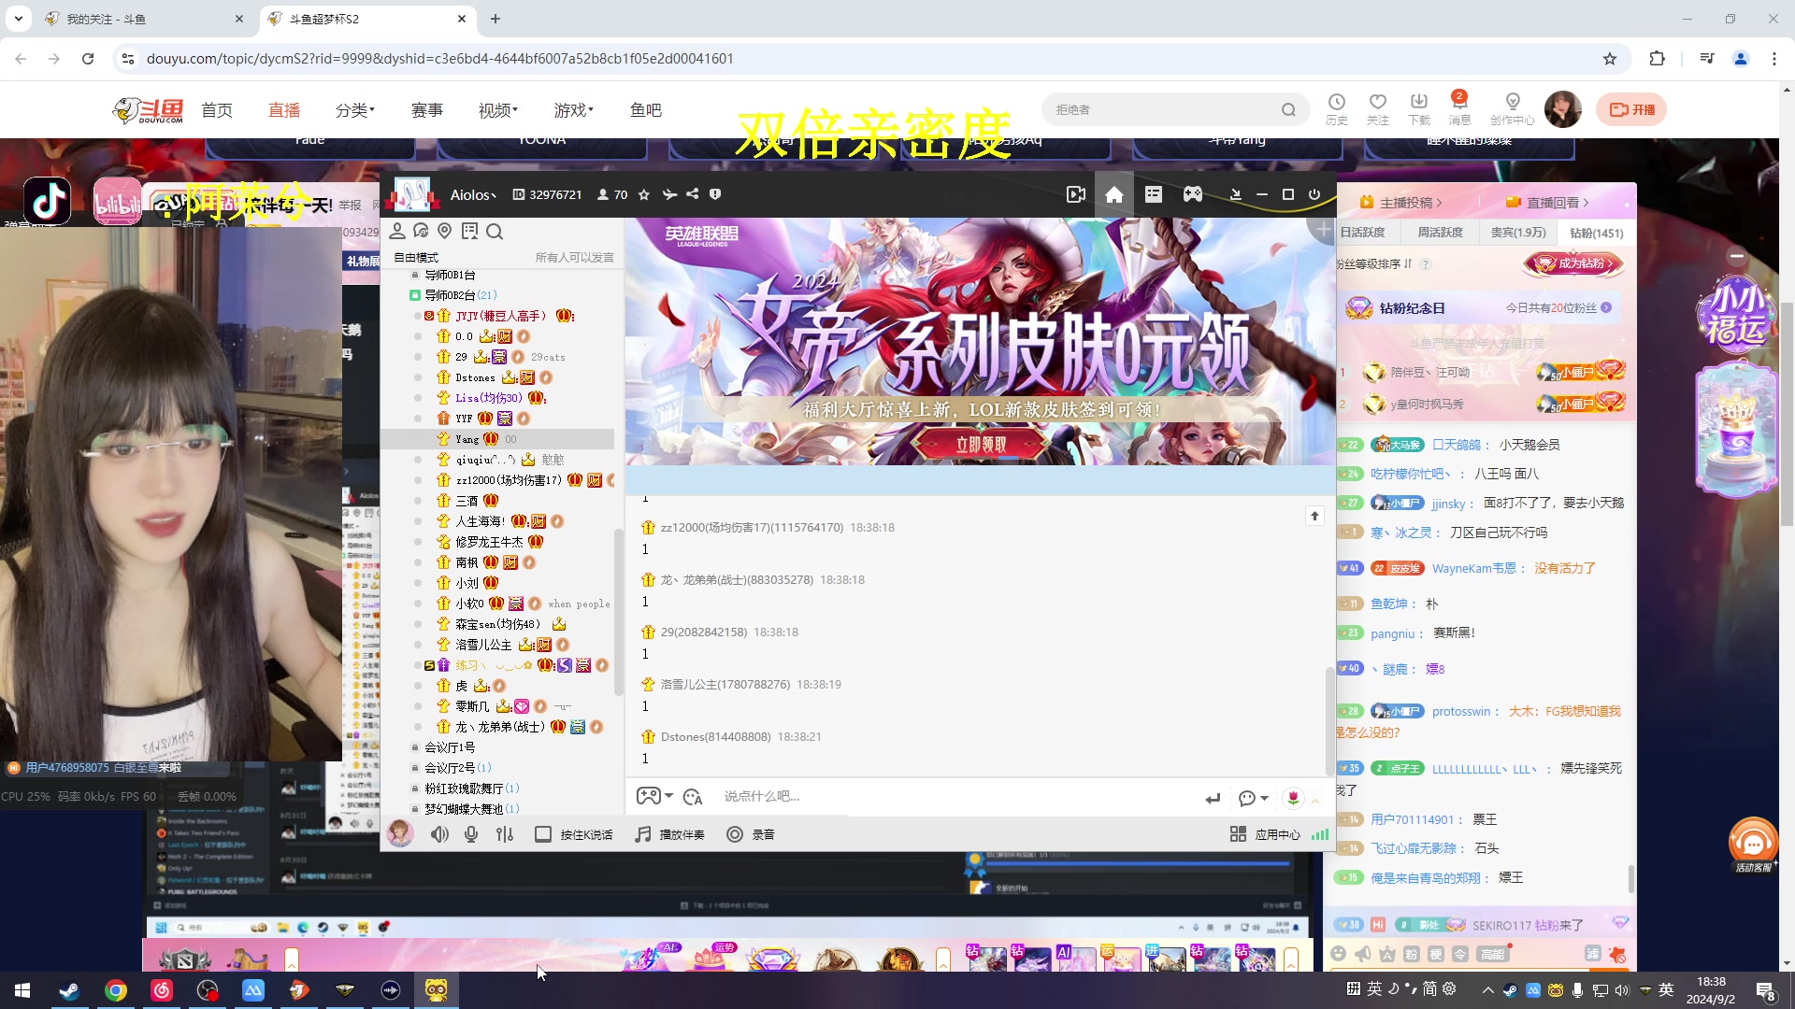The image size is (1795, 1009).
Task: Click the flower gift icon in the chat input
Action: [x=1293, y=798]
